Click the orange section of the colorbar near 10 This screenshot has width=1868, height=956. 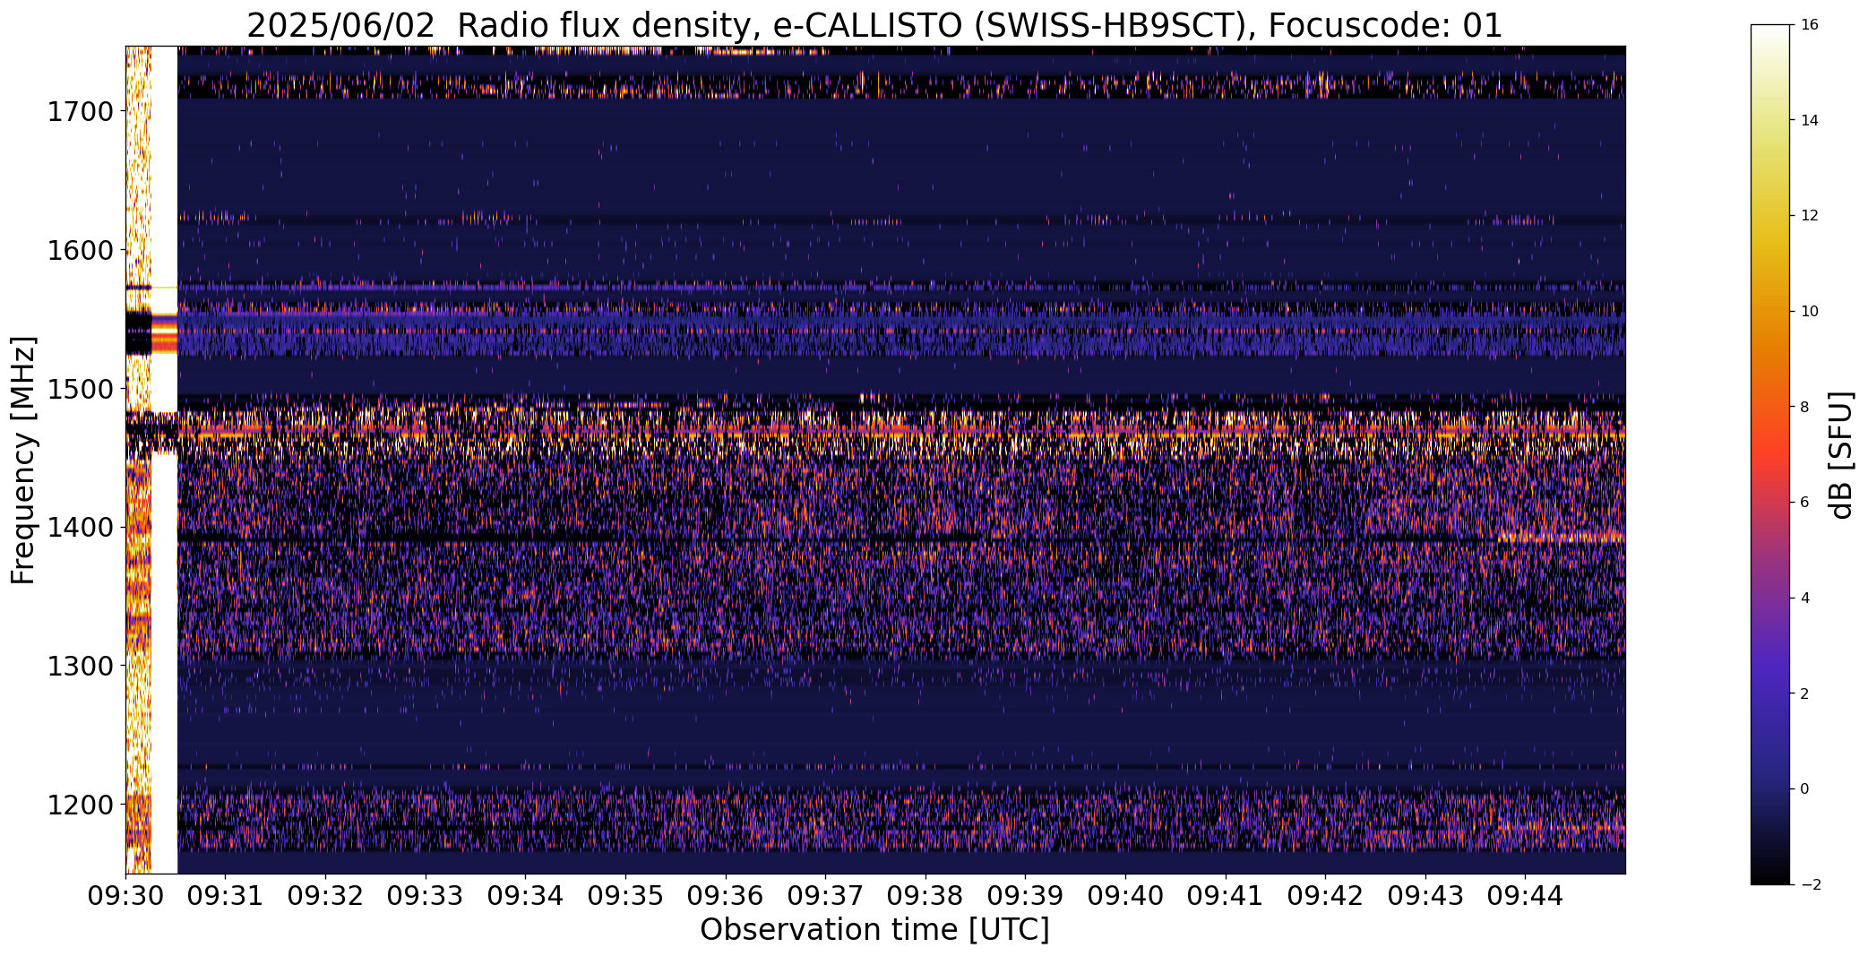(x=1771, y=312)
